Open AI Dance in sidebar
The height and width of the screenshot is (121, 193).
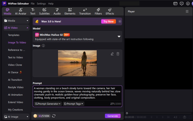click(x=15, y=72)
